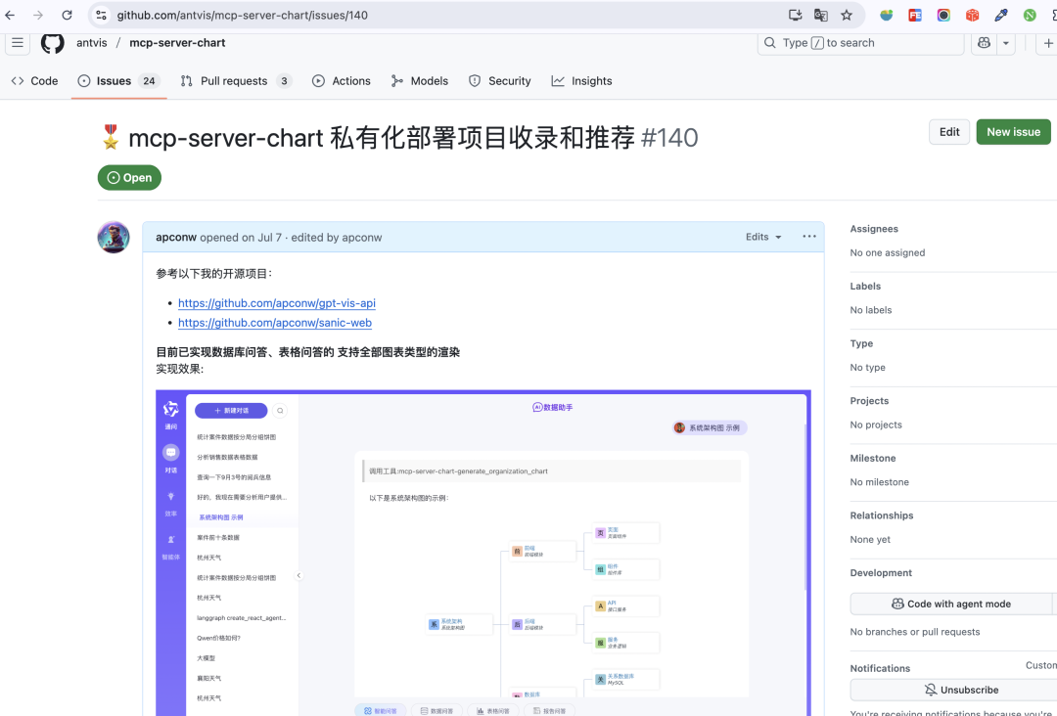1057x716 pixels.
Task: Click the red dice extension icon
Action: 972,15
